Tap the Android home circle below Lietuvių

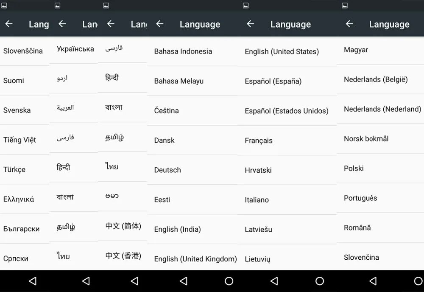point(320,281)
